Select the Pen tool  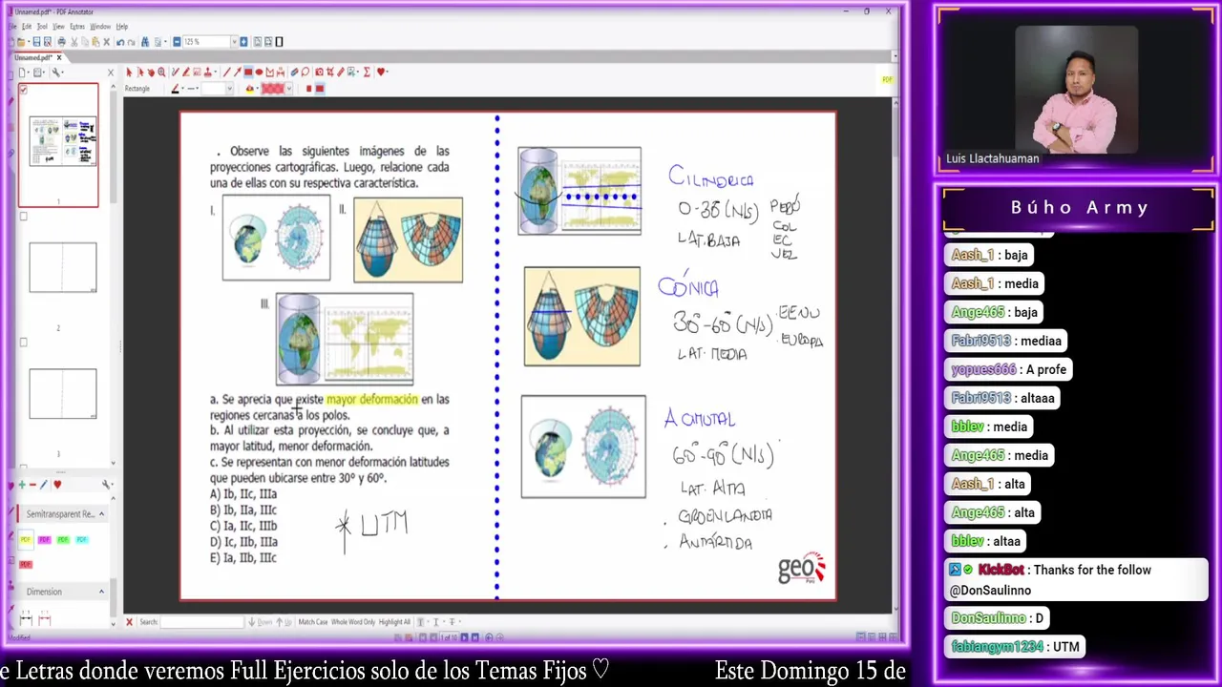tap(176, 73)
